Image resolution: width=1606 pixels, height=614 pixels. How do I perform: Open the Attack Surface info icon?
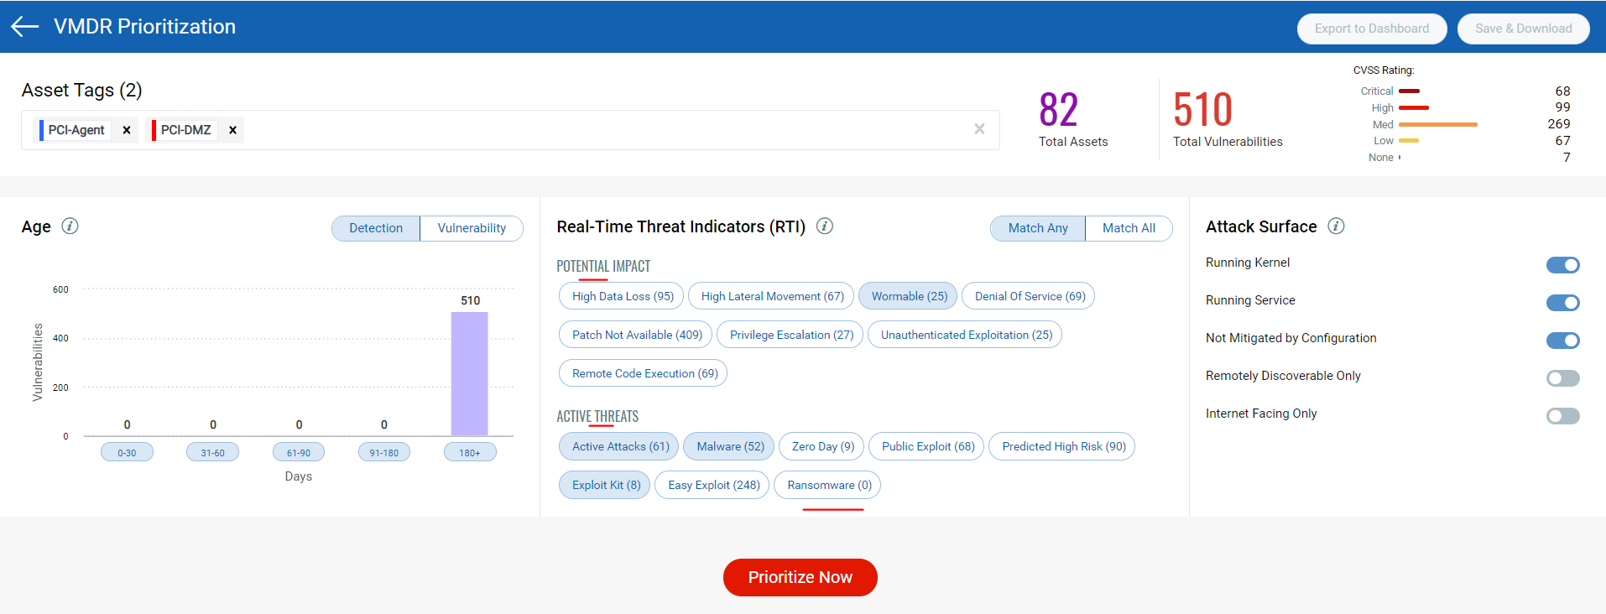pyautogui.click(x=1337, y=226)
